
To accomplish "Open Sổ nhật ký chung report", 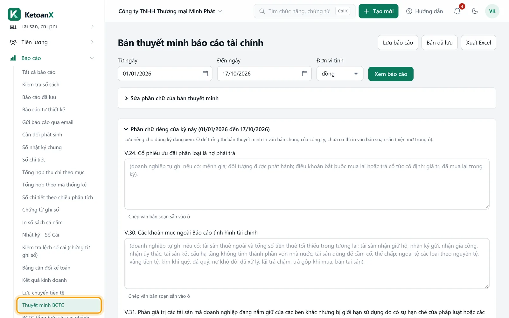I will point(42,147).
